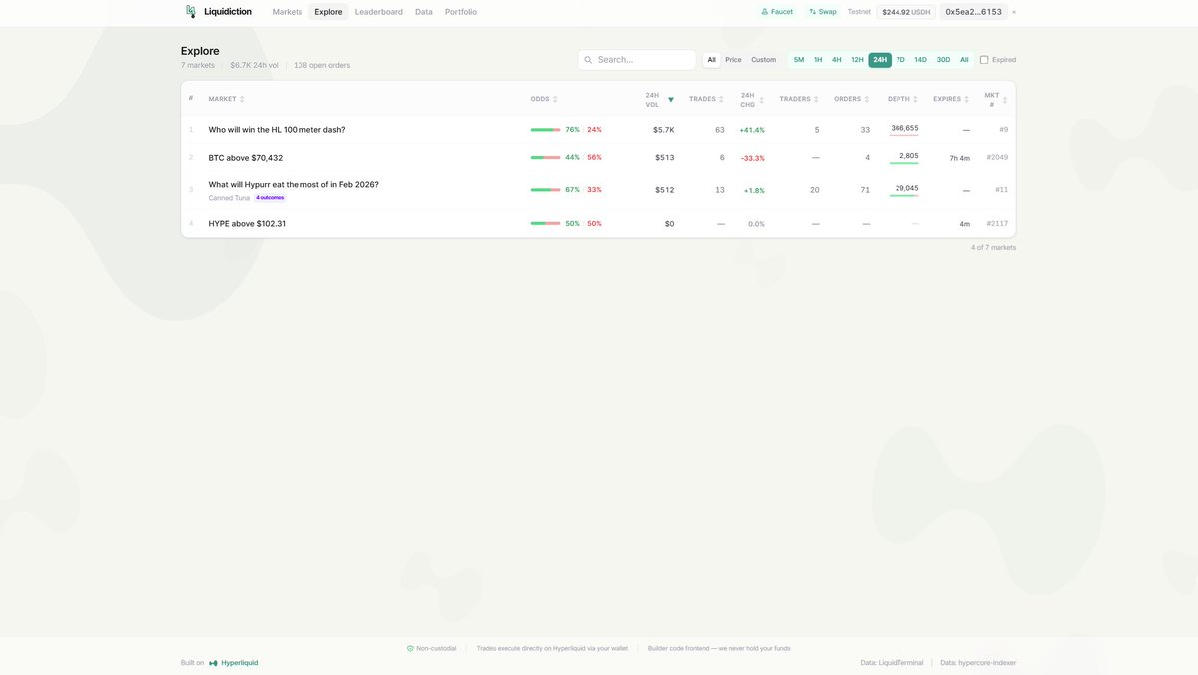Select the Testnet network label

[x=859, y=12]
